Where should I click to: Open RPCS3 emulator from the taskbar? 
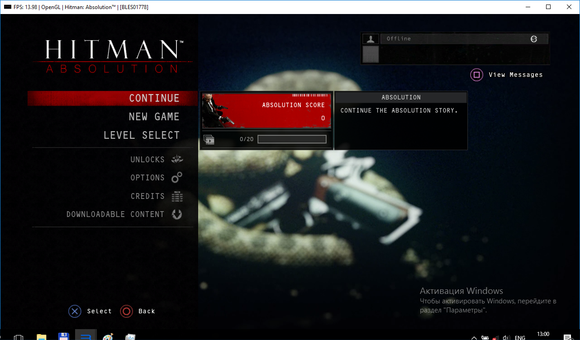pos(86,336)
